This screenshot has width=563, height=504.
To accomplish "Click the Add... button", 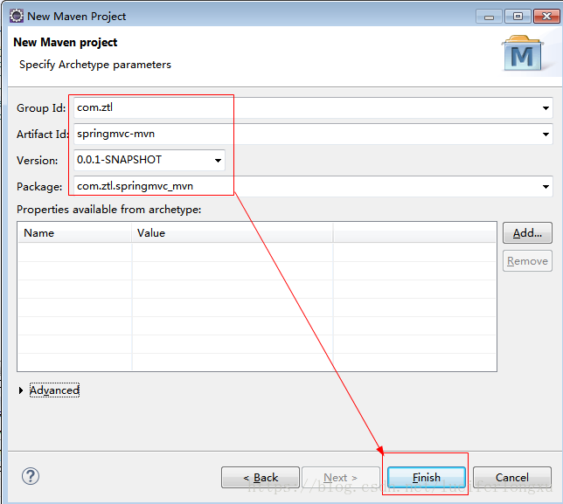I will [x=527, y=233].
